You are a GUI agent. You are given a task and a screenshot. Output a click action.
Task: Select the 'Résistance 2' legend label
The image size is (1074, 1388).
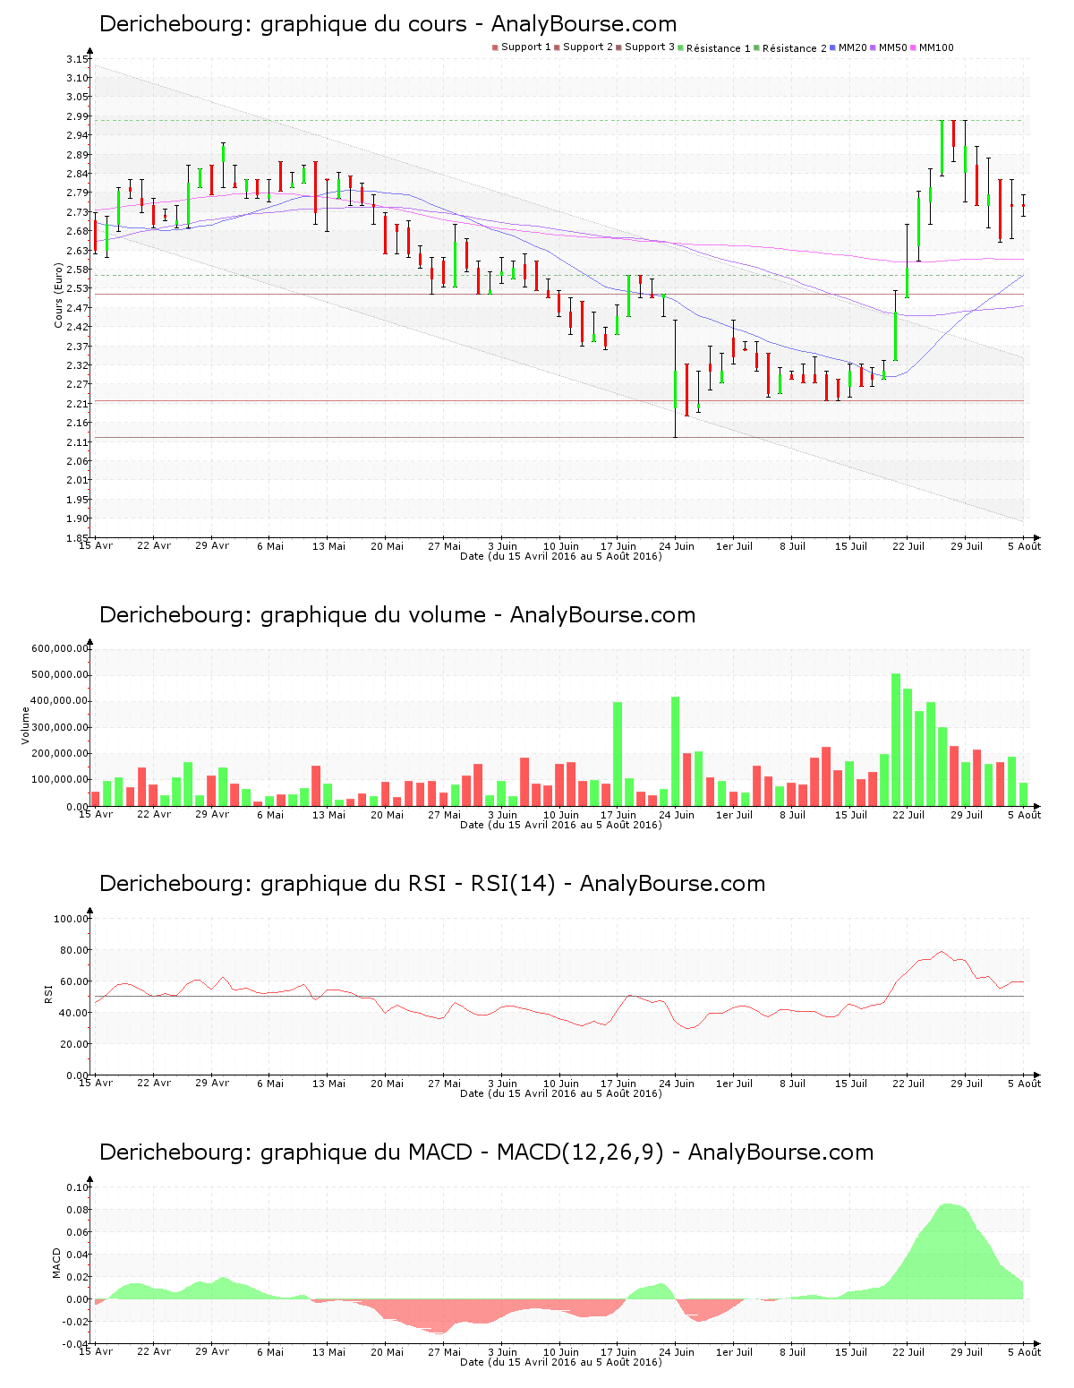(795, 48)
